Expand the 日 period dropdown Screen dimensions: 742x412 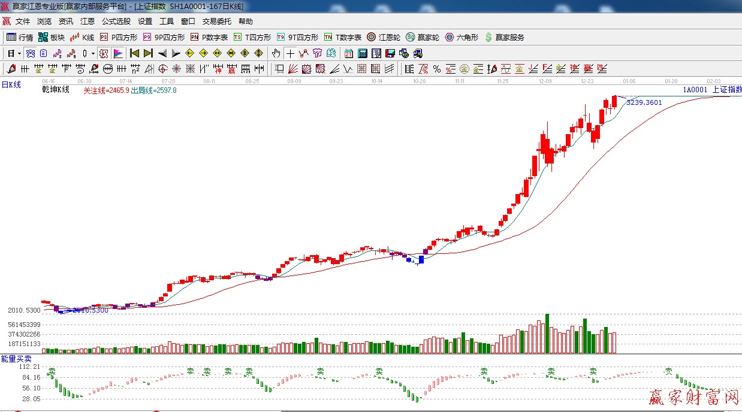tap(14, 53)
